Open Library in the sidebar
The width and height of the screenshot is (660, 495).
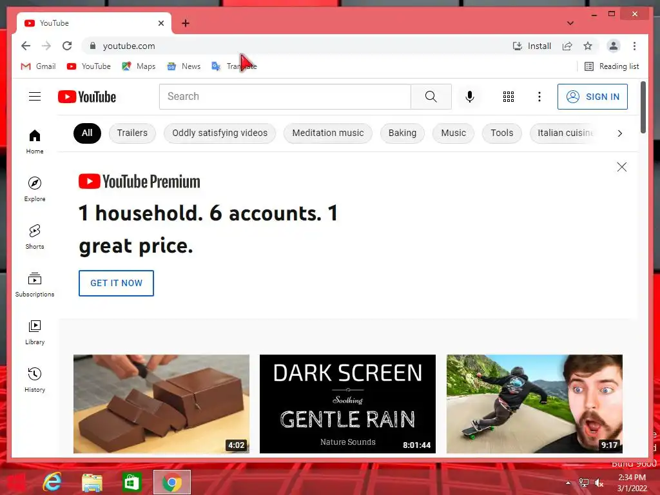(x=35, y=333)
